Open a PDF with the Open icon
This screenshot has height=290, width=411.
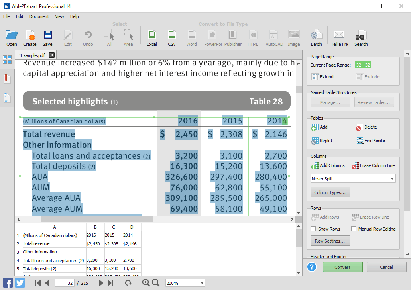pyautogui.click(x=12, y=38)
